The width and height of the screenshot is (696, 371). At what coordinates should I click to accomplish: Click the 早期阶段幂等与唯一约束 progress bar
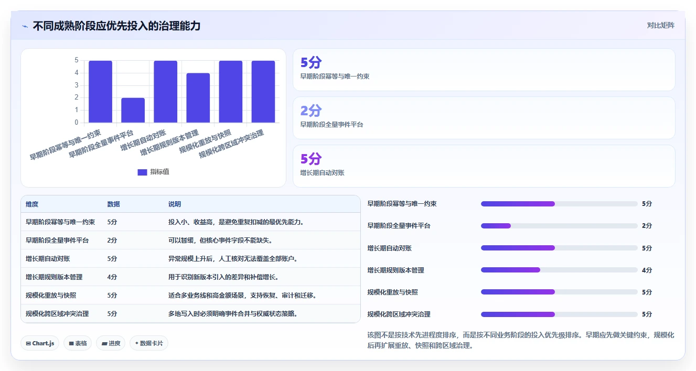(559, 204)
